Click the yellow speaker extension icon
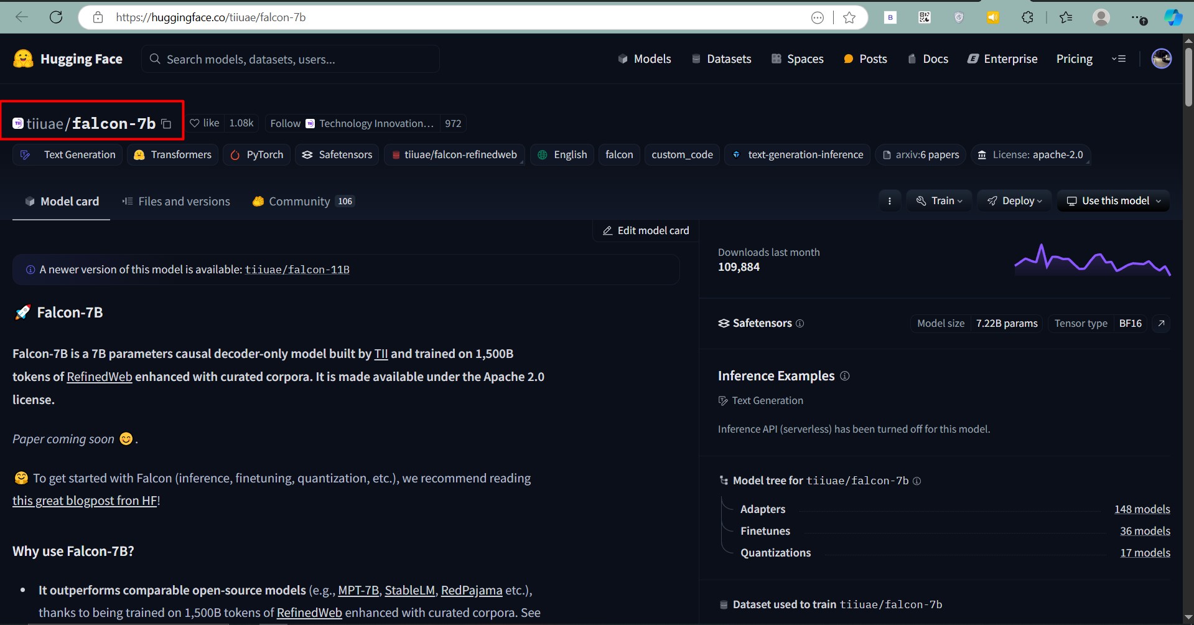The height and width of the screenshot is (625, 1194). coord(993,17)
